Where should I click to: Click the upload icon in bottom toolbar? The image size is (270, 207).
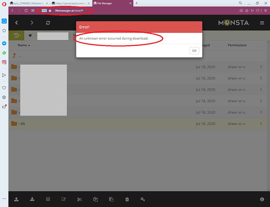[x=16, y=199]
